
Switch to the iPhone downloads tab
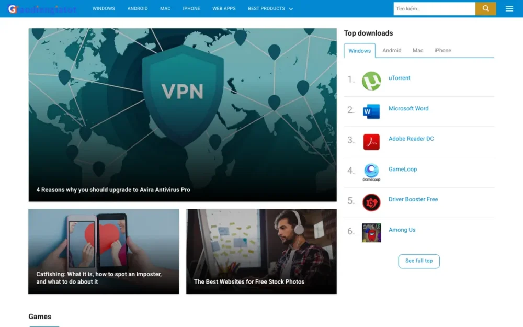pos(442,50)
